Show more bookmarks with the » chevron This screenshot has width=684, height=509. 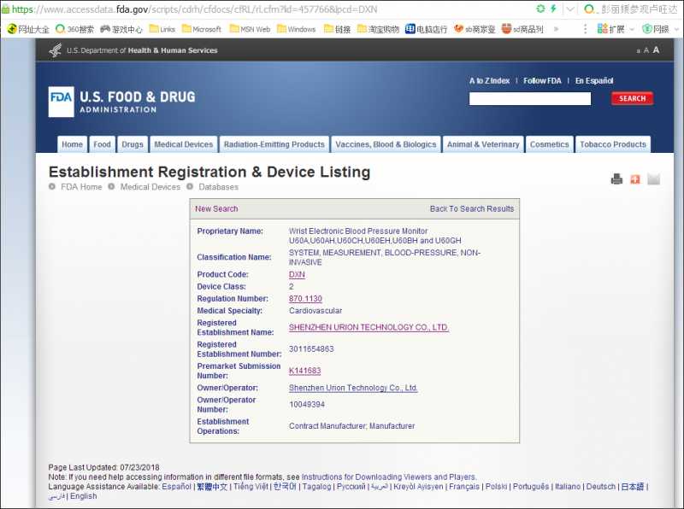(557, 29)
